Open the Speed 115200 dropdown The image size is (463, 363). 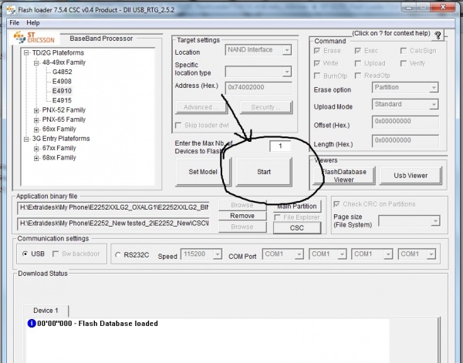click(x=218, y=254)
